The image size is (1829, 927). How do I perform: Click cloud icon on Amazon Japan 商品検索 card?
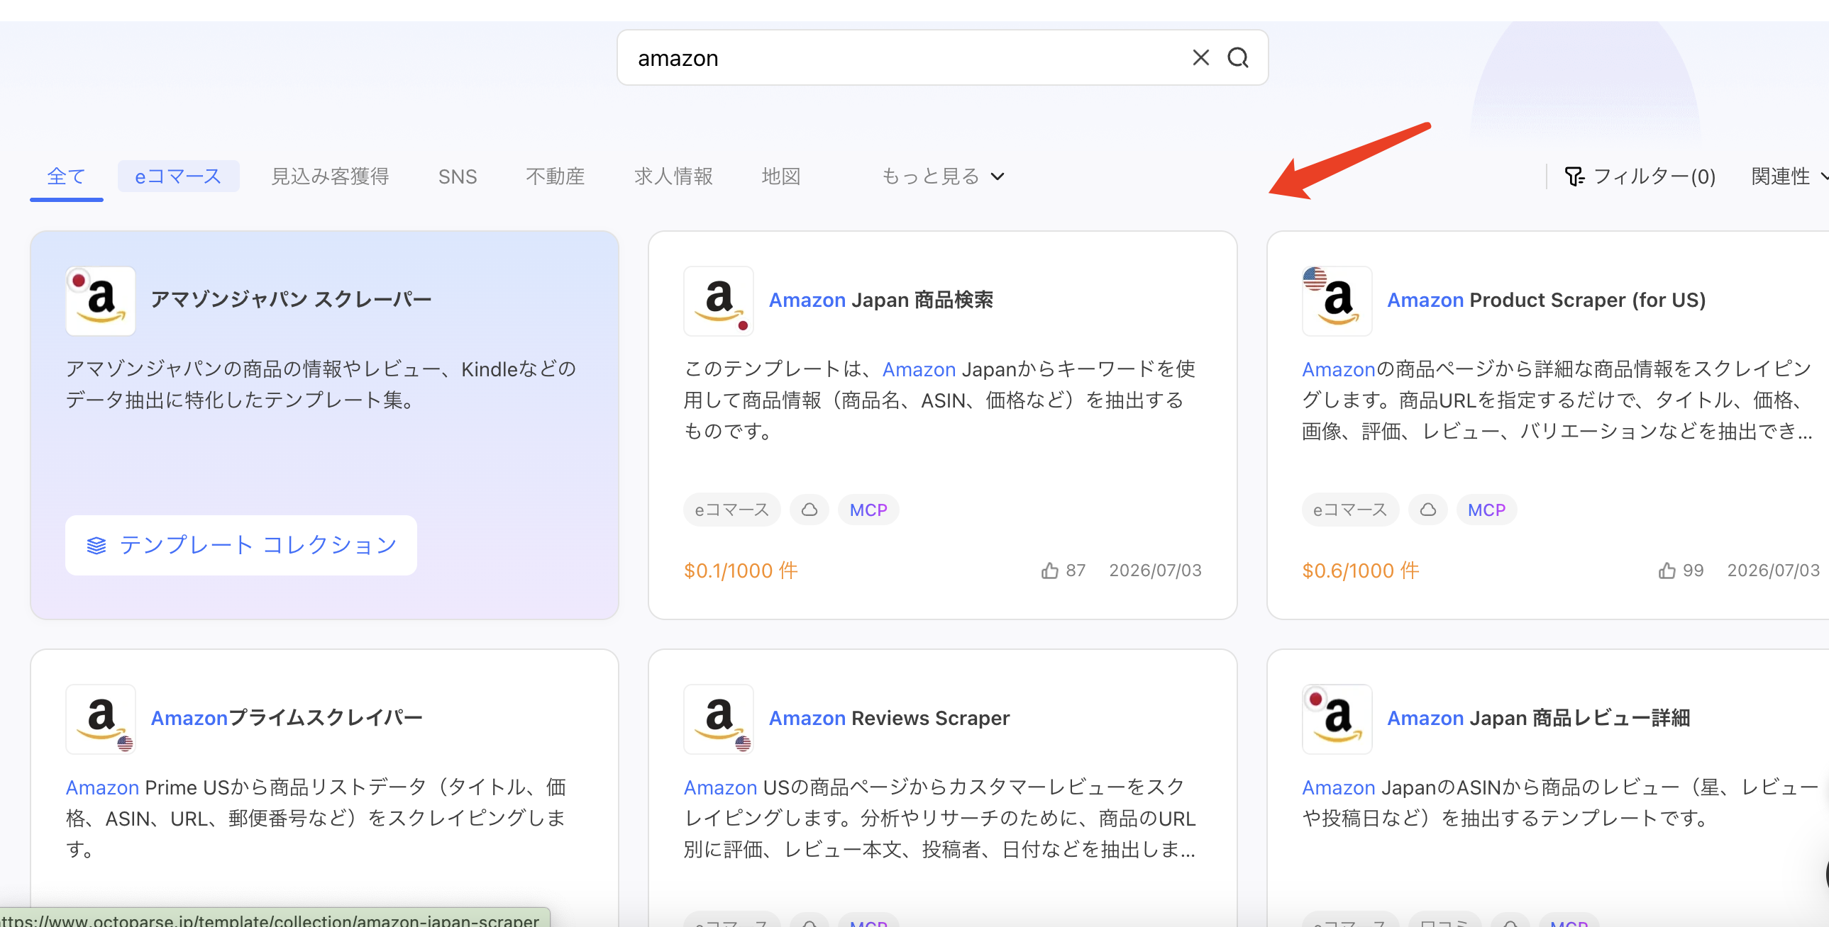[809, 510]
